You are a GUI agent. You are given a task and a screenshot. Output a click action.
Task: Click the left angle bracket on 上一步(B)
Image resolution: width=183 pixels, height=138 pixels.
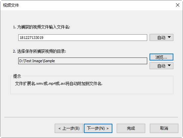tap(60, 129)
